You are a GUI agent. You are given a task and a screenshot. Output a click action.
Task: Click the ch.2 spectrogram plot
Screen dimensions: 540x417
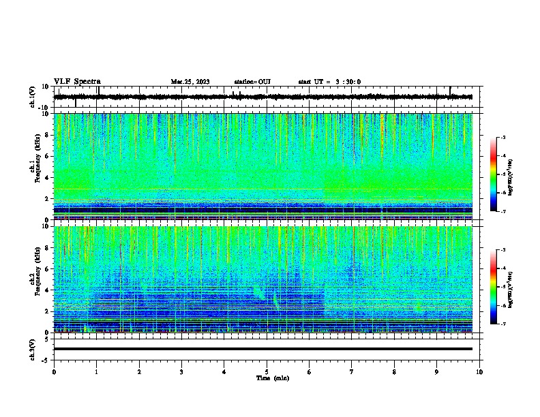pos(263,279)
